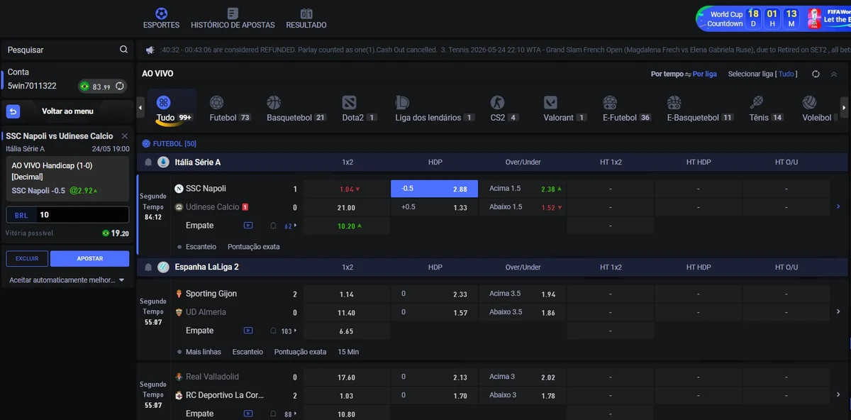Collapse the AO VIVO section
The width and height of the screenshot is (851, 420).
click(x=834, y=74)
